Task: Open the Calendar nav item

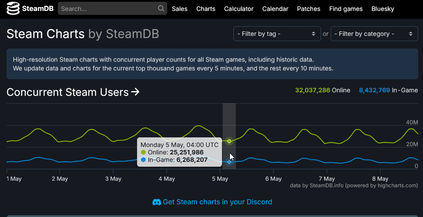Action: [275, 9]
